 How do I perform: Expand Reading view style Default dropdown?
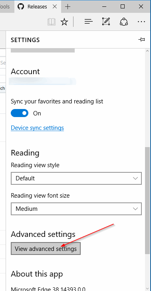coord(76,178)
